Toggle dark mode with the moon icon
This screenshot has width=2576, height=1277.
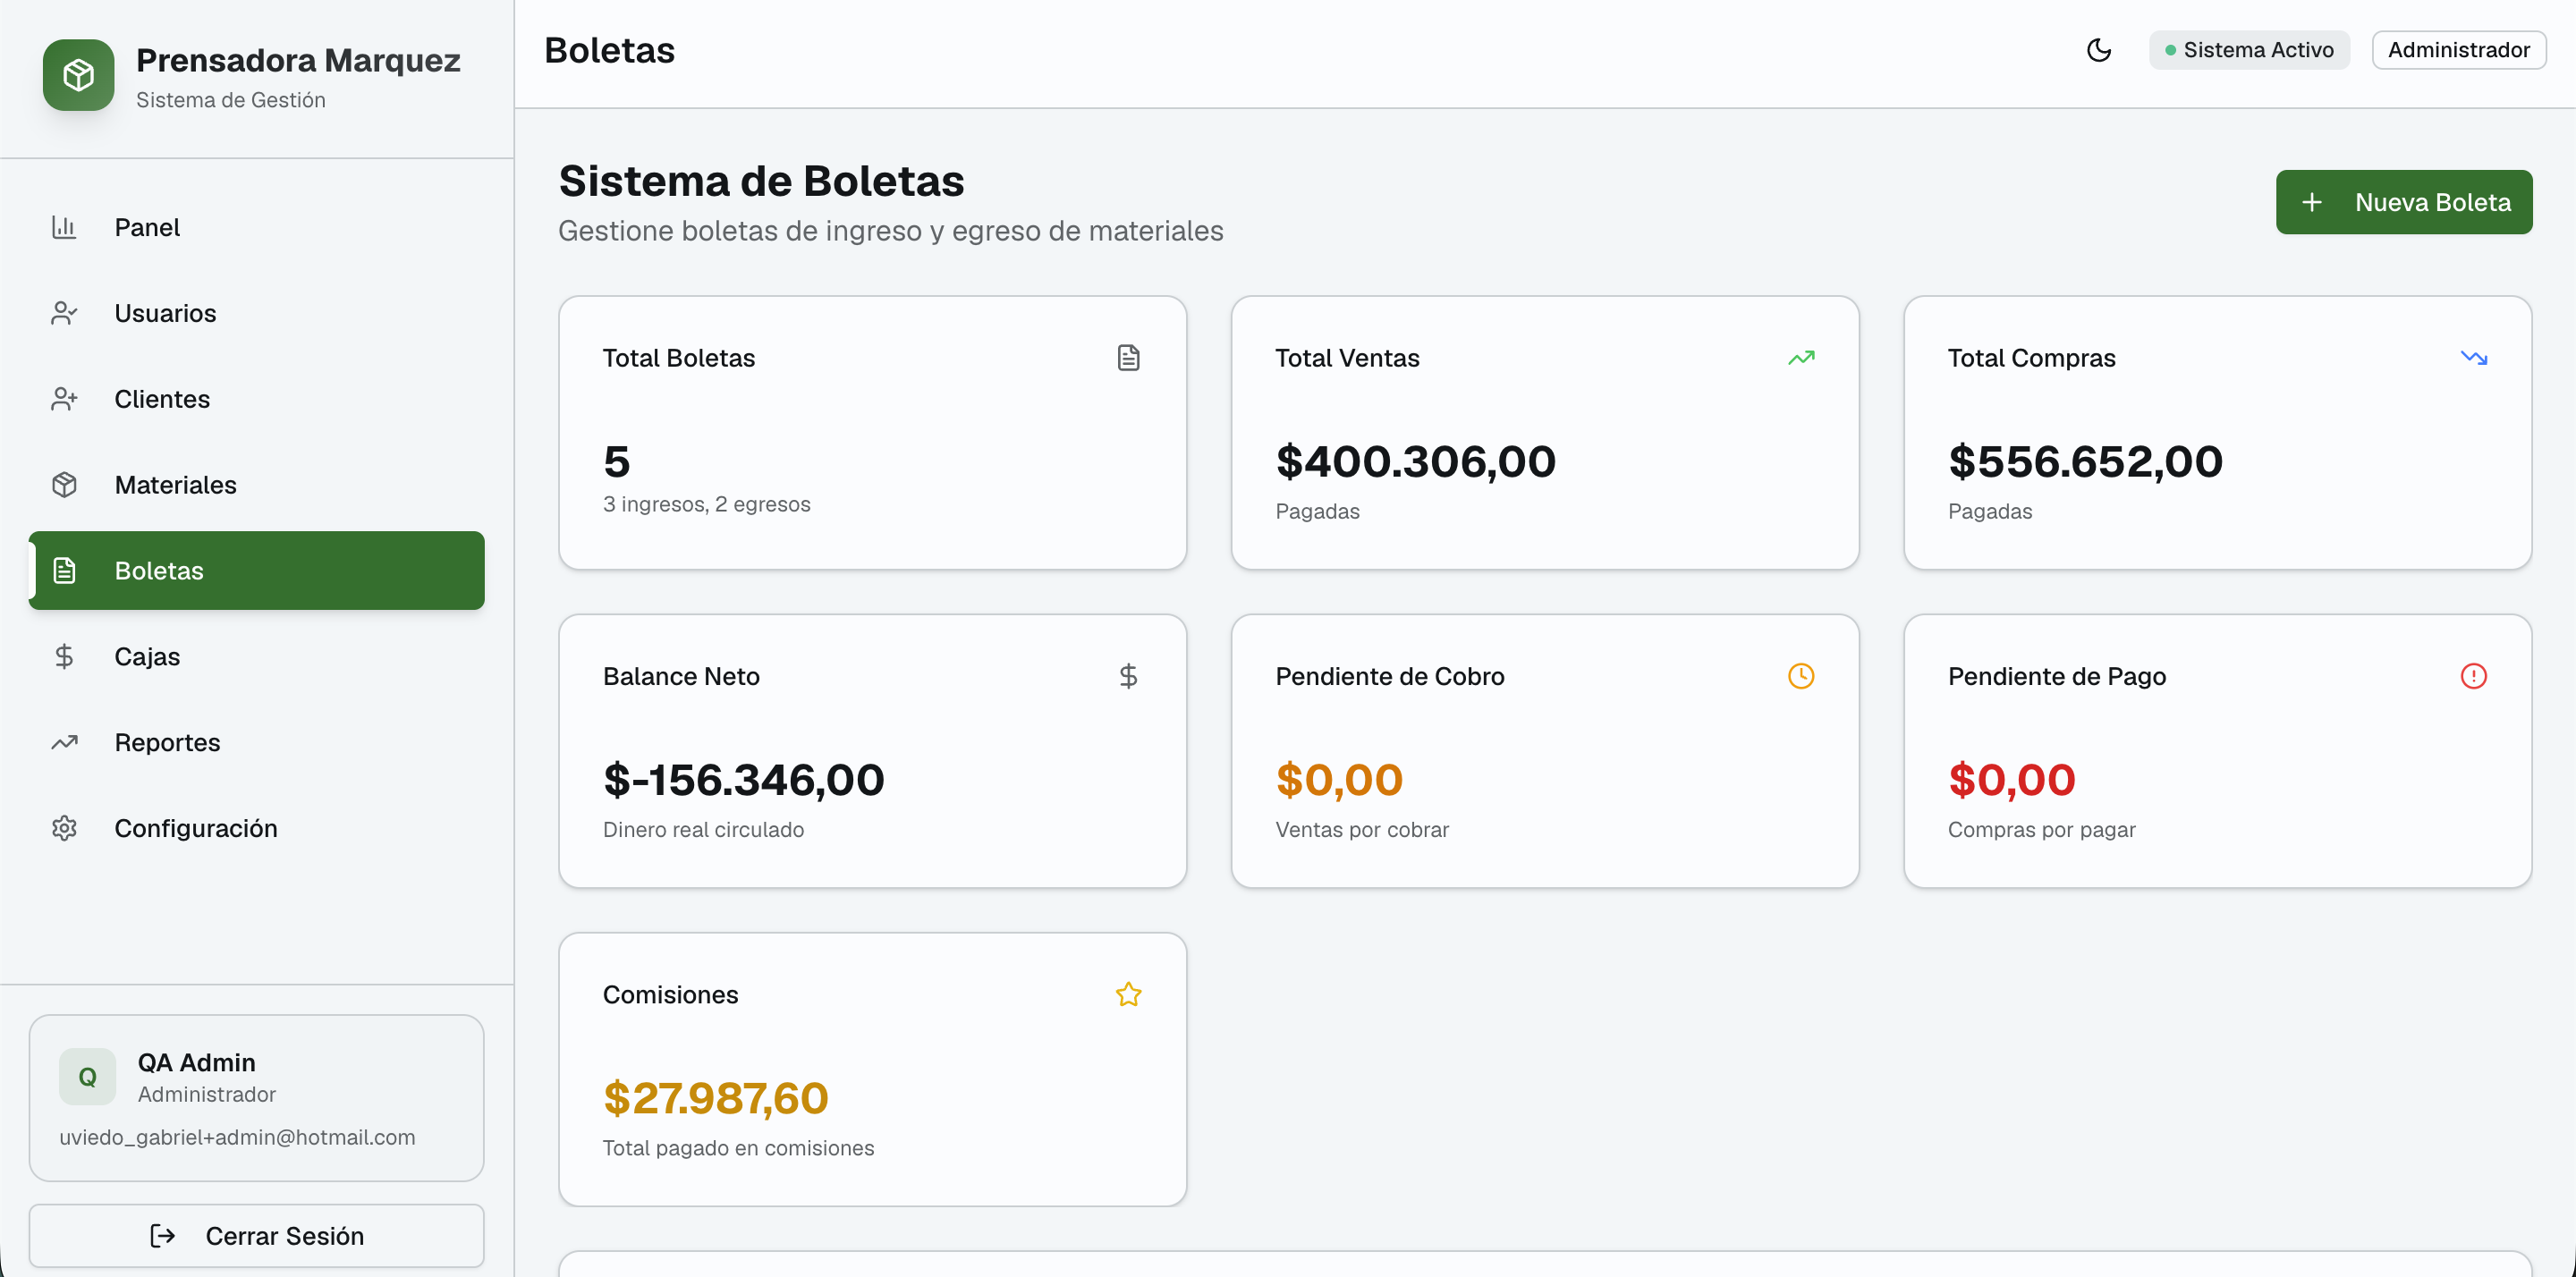[x=2098, y=49]
